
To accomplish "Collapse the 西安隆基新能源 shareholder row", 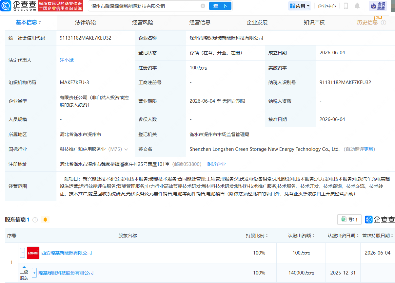I will tap(22, 253).
